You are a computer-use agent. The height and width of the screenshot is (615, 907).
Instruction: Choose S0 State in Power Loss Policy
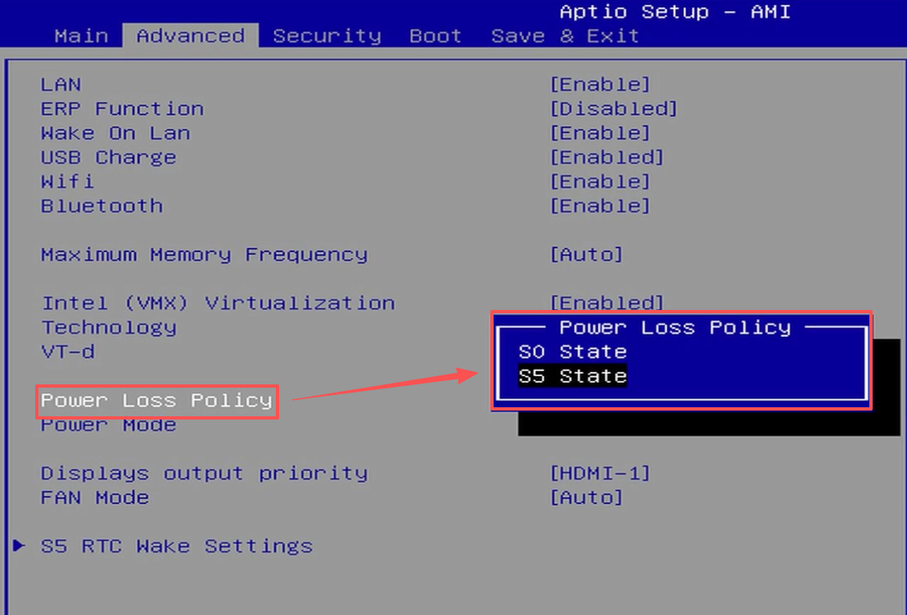(572, 352)
